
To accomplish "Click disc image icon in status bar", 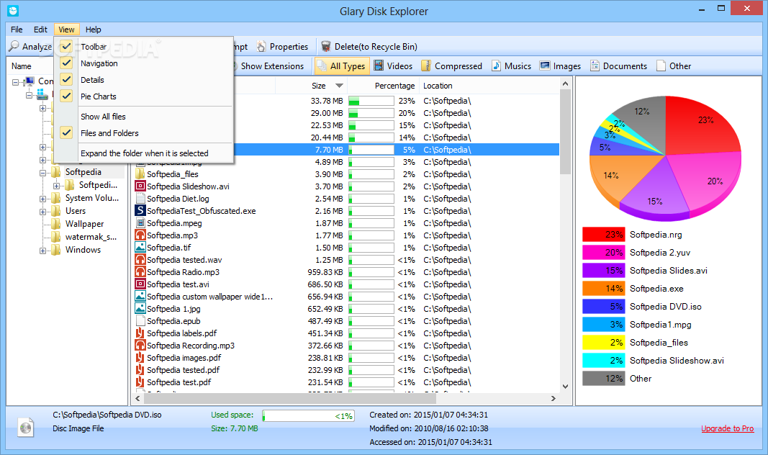I will tap(25, 428).
